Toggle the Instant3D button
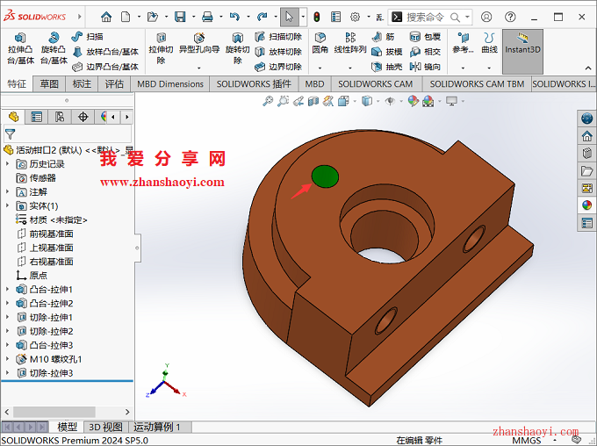 (522, 52)
